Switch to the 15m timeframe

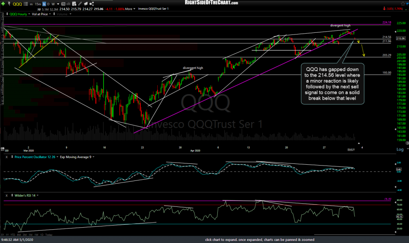point(38,4)
